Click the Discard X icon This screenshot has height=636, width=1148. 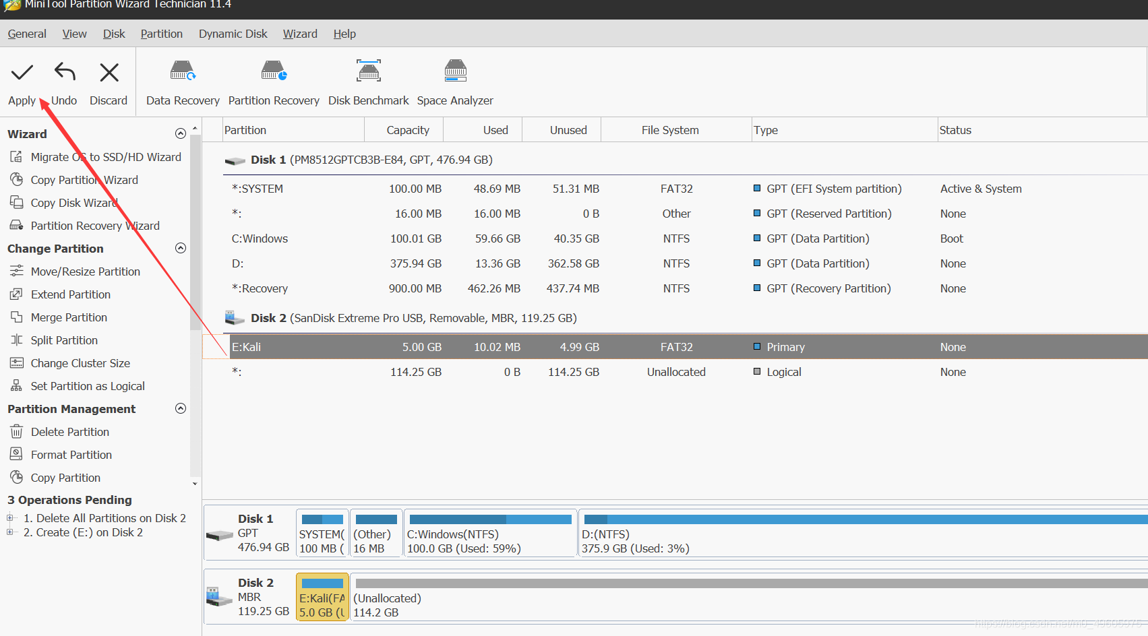point(109,72)
